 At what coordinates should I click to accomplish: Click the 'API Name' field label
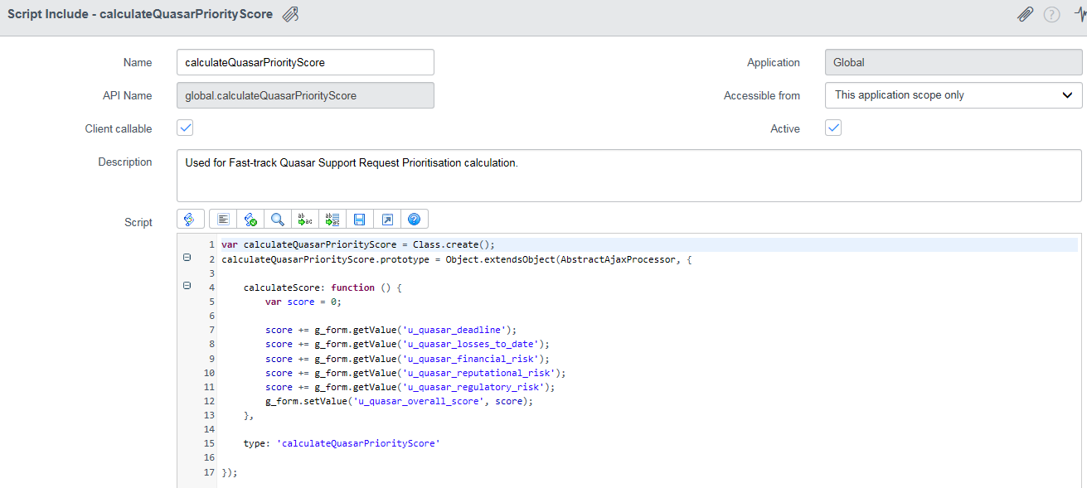[x=127, y=95]
